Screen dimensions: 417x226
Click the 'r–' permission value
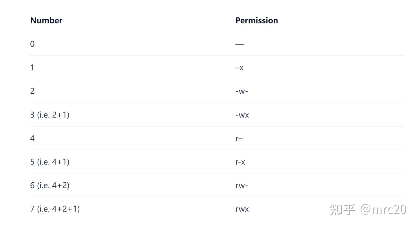[x=239, y=138]
